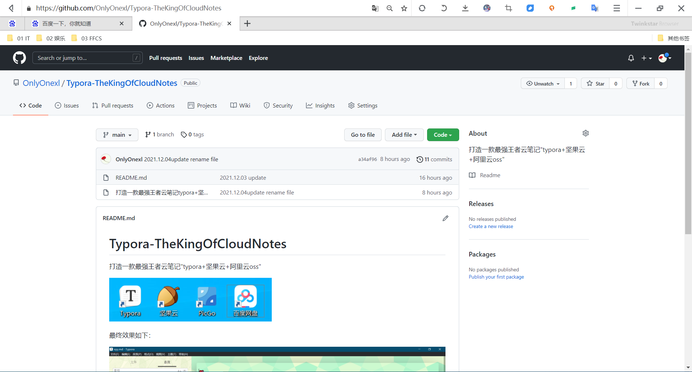Image resolution: width=692 pixels, height=372 pixels.
Task: Open the 02 娱乐 bookmarks folder
Action: click(51, 38)
